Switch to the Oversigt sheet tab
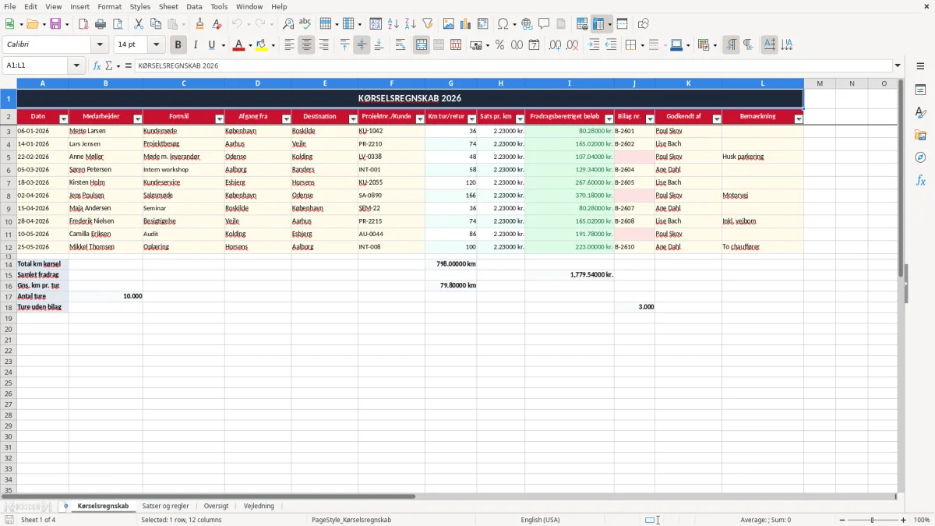935x526 pixels. (x=216, y=507)
